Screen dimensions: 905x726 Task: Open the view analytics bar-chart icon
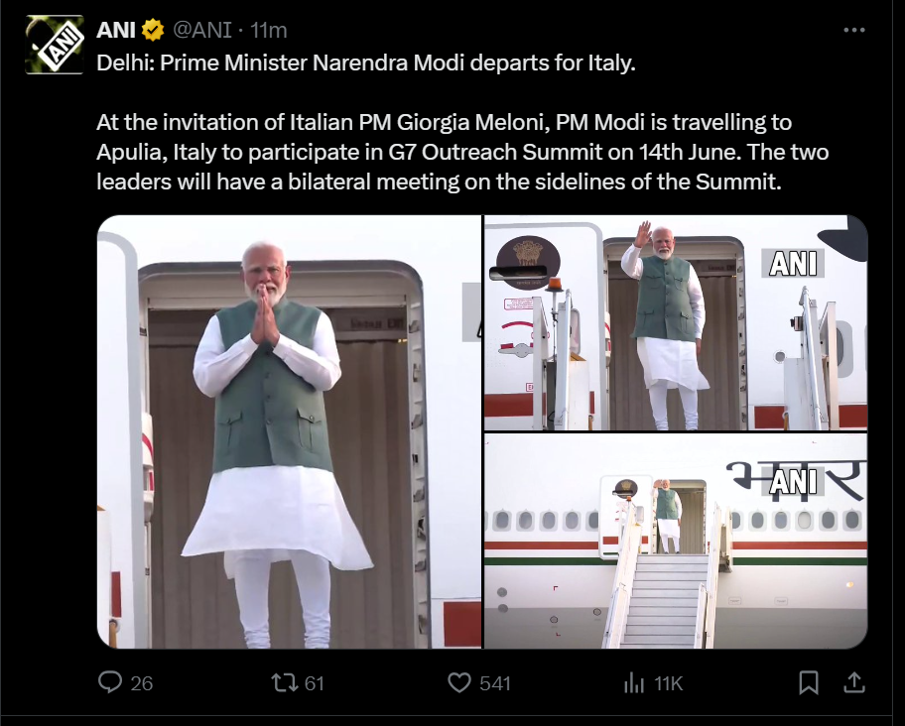(x=633, y=682)
